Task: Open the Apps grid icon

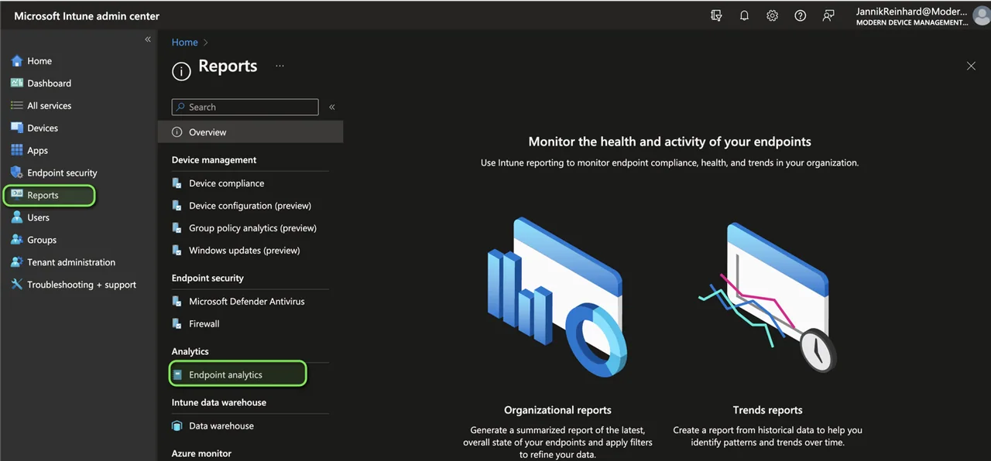Action: click(x=16, y=151)
